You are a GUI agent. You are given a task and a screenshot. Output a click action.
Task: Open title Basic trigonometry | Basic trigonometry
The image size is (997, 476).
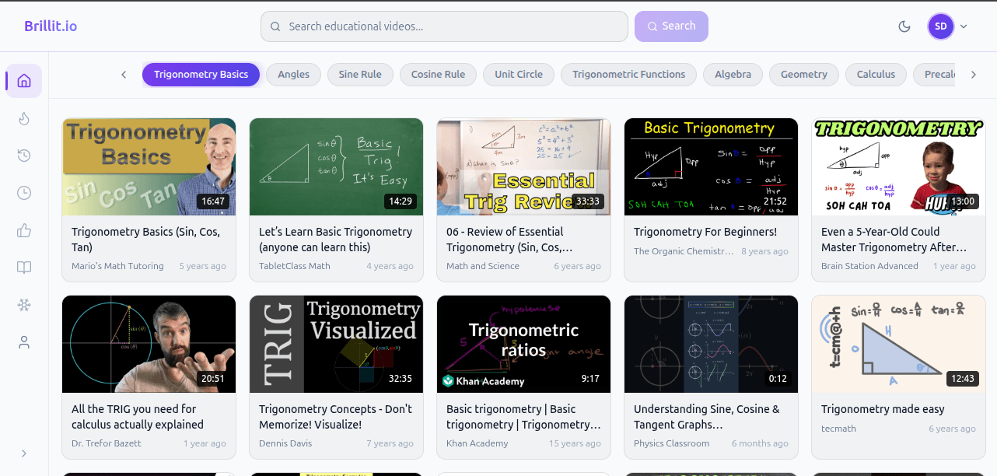523,417
